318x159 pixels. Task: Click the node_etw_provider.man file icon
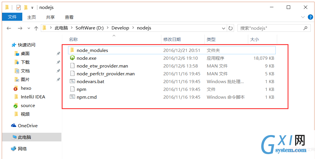(x=72, y=66)
